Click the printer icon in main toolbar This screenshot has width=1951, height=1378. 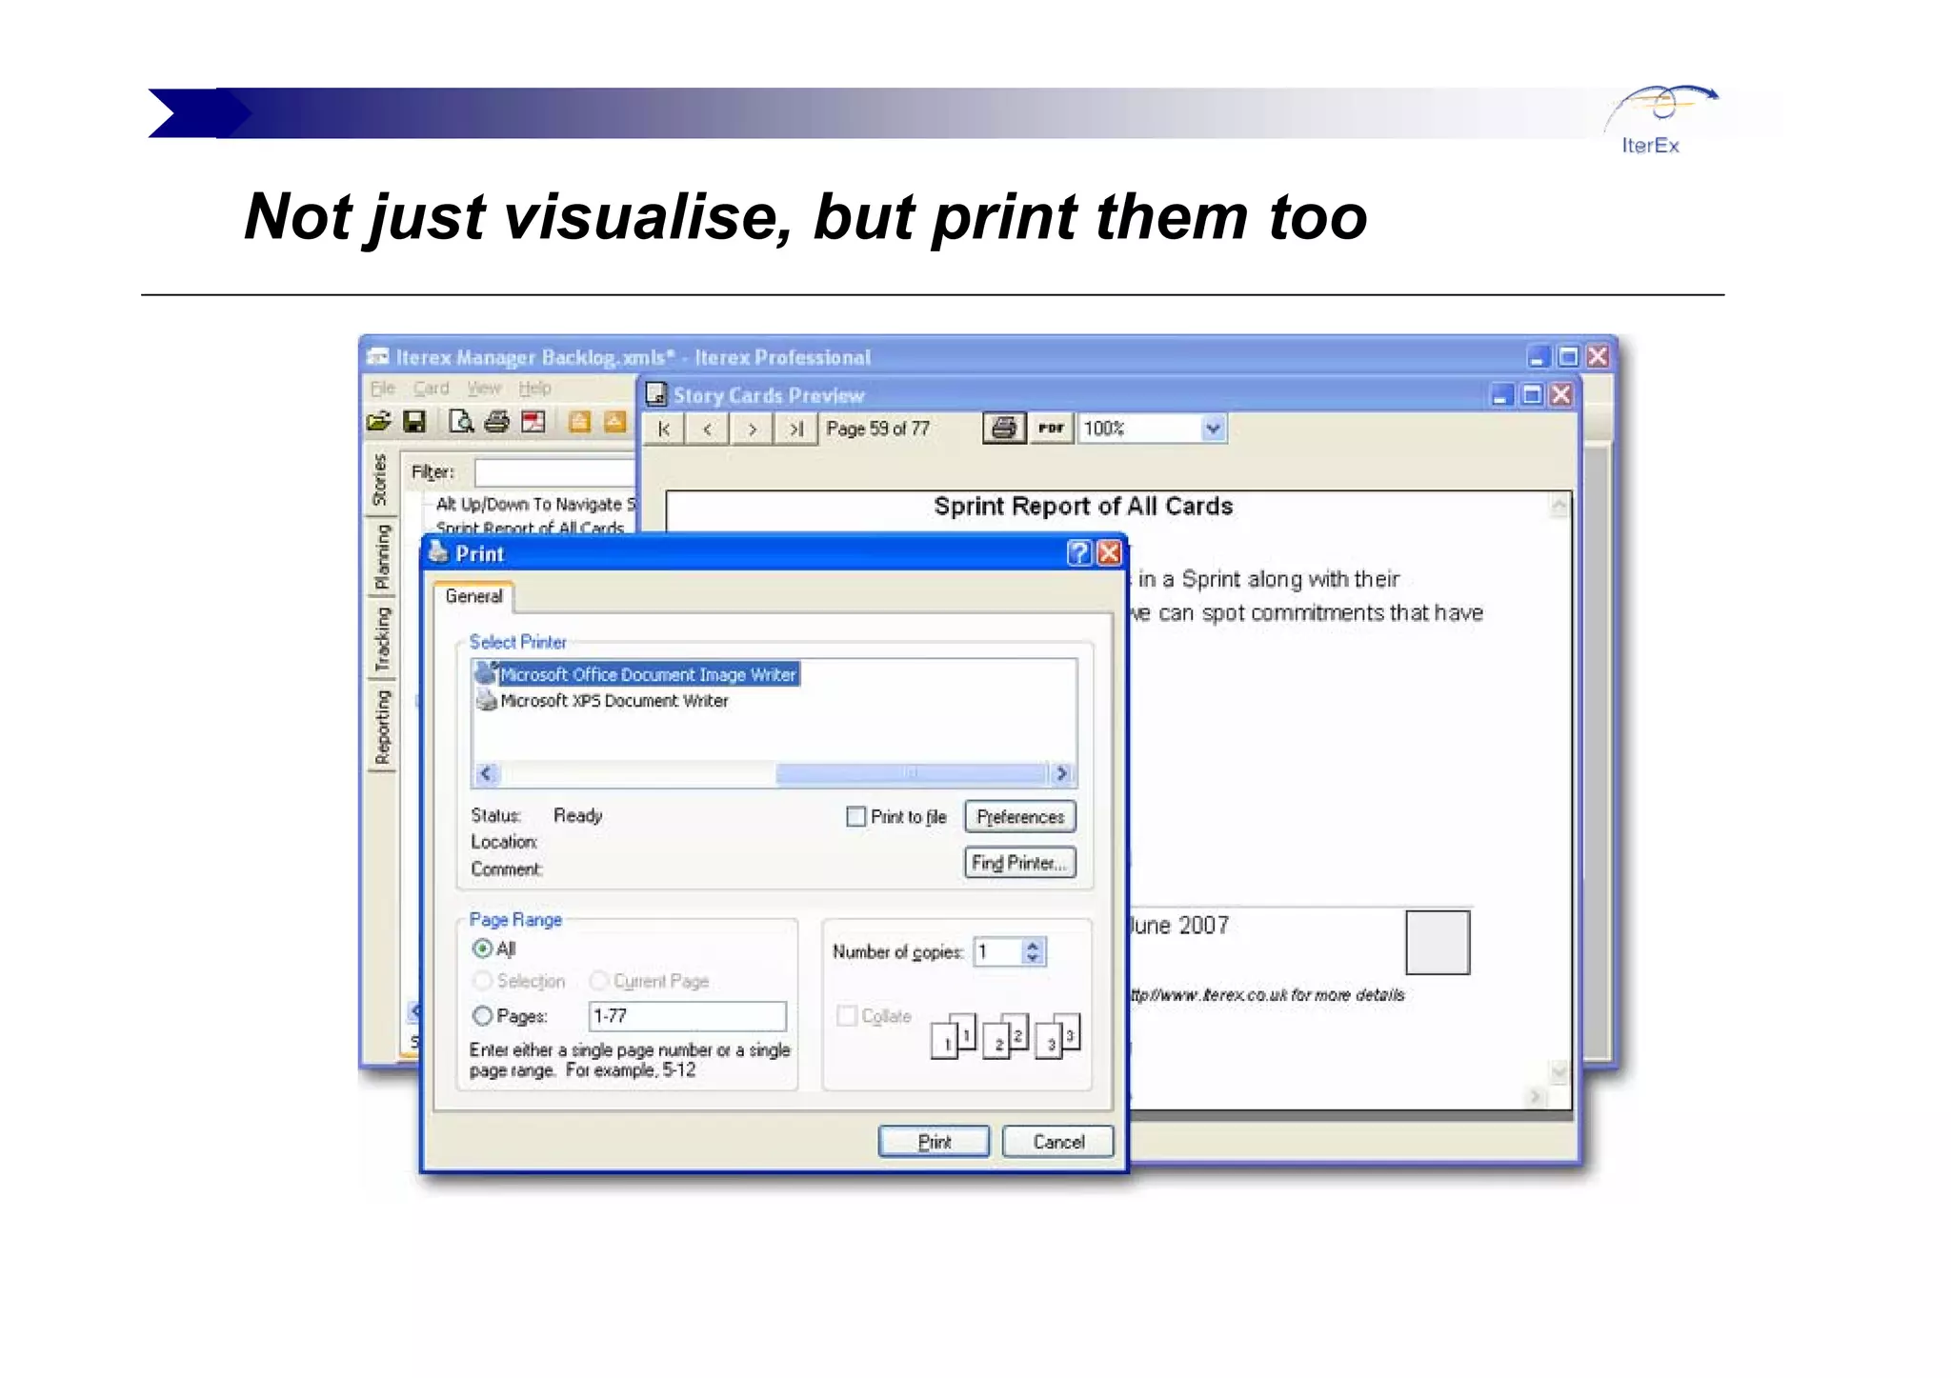pyautogui.click(x=496, y=422)
